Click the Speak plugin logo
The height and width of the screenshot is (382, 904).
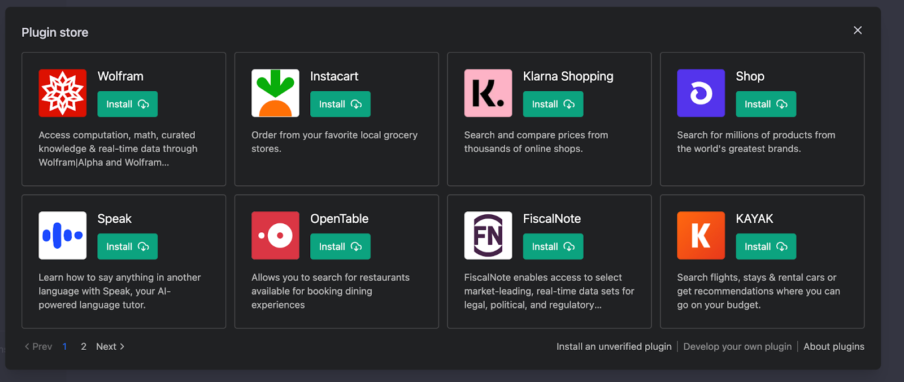click(x=63, y=236)
